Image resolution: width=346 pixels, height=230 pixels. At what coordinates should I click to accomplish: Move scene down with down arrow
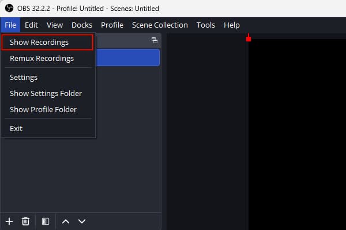tap(82, 221)
